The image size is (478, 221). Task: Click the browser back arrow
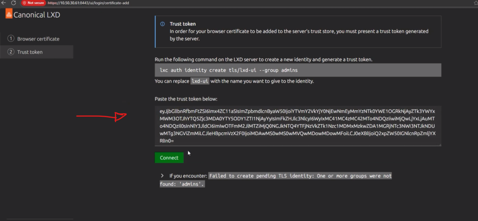[x=3, y=3]
